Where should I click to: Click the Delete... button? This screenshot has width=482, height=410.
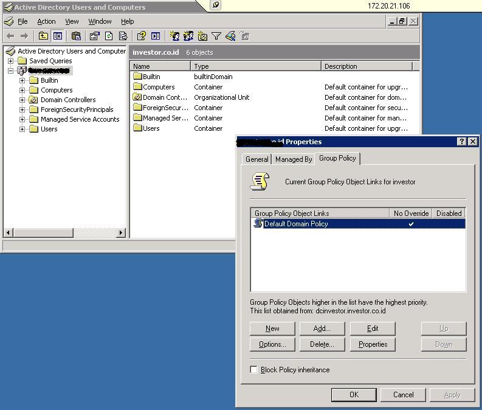coord(322,344)
